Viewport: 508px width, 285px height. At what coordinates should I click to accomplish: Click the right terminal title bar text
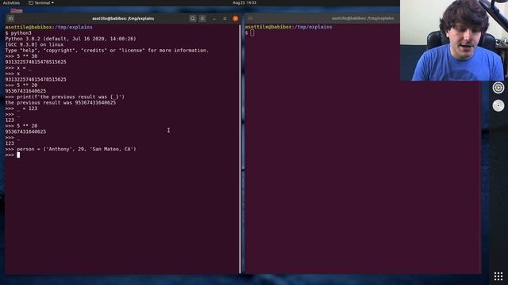363,18
